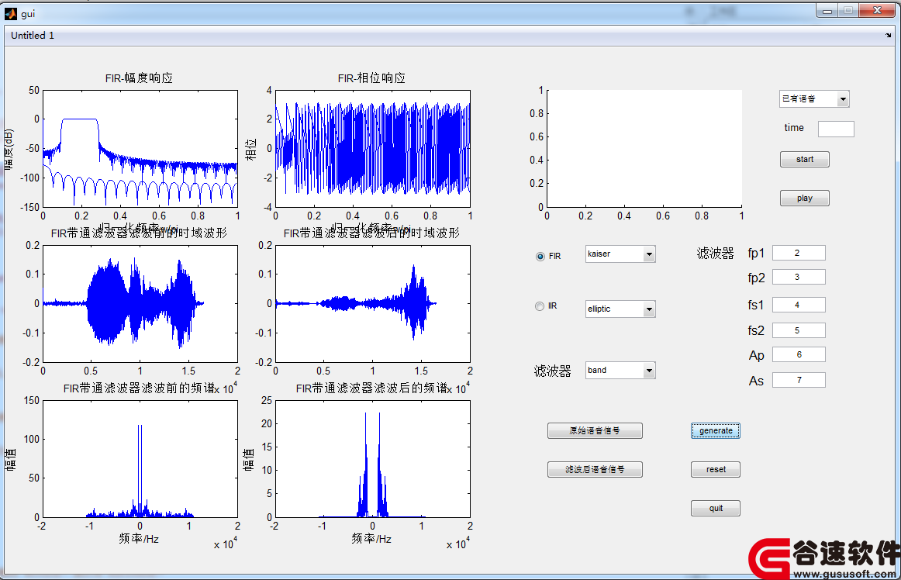This screenshot has width=901, height=580.
Task: Click the 'FIR-相位响应' plot title
Action: click(x=371, y=78)
